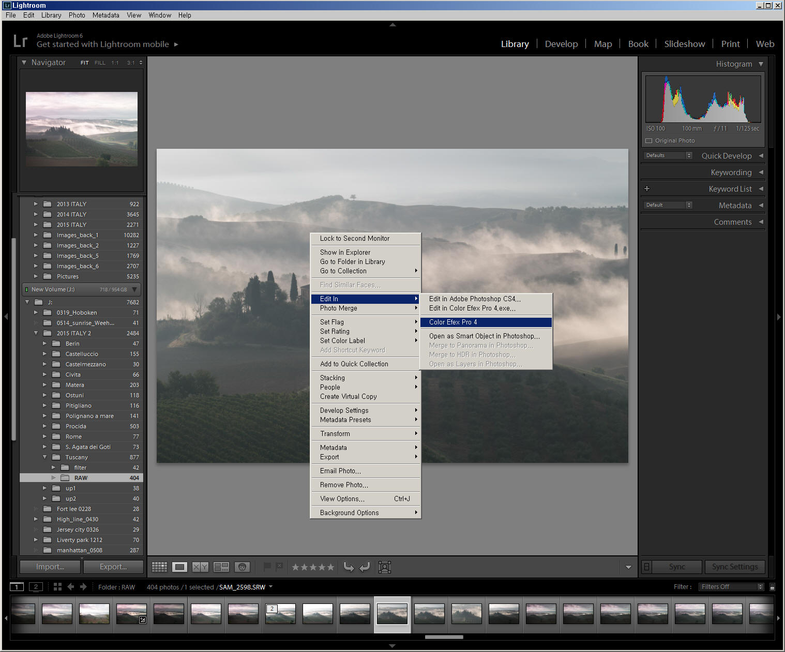Expand the 2014 ITALY folder
The width and height of the screenshot is (785, 652).
36,214
